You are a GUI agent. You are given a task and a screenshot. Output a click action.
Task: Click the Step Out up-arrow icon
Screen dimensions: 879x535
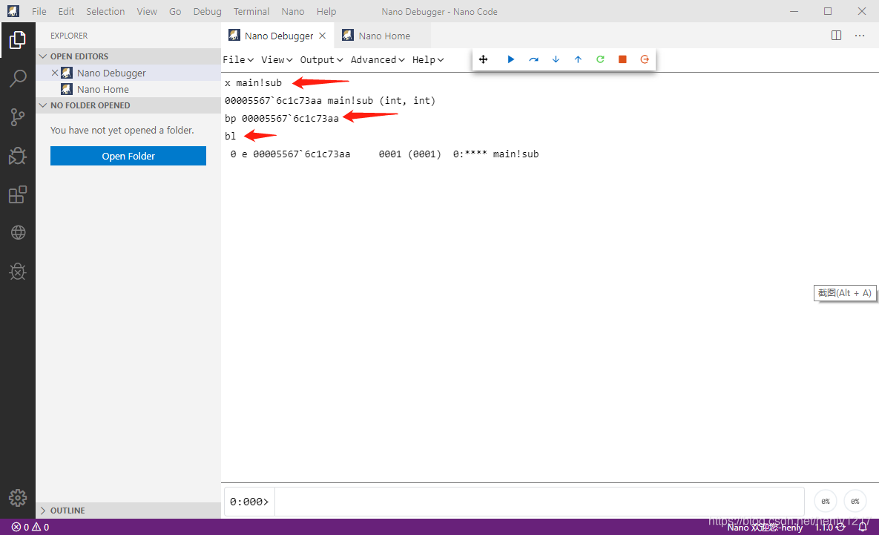(578, 59)
